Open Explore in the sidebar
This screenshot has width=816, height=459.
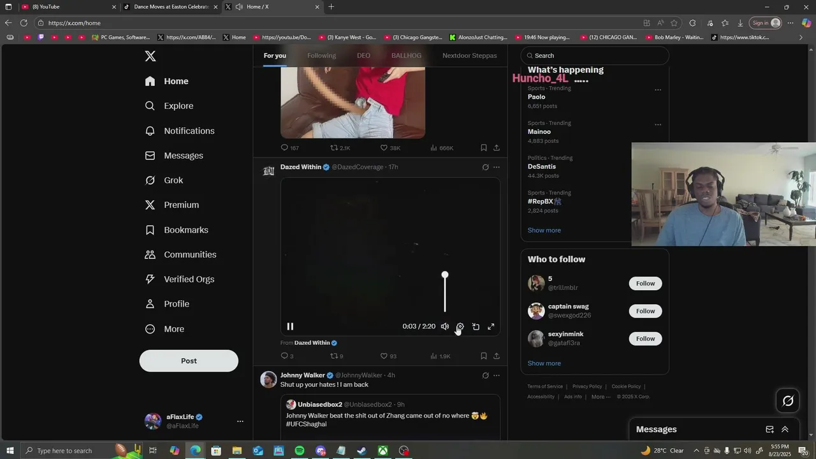[170, 106]
